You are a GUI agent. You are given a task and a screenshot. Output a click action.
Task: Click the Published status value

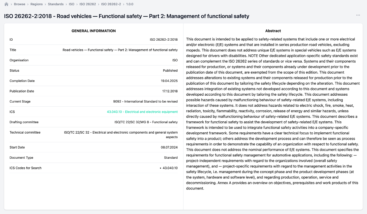(x=170, y=71)
